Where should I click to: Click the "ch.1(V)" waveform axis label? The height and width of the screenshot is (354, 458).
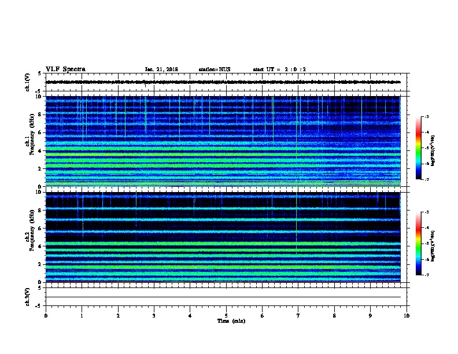click(27, 82)
